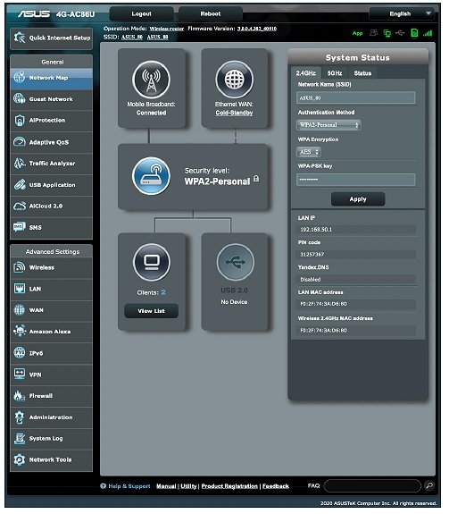Click the Reboot button

[x=211, y=13]
